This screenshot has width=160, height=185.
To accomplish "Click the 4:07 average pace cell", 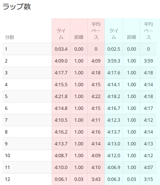I will pos(148,167).
